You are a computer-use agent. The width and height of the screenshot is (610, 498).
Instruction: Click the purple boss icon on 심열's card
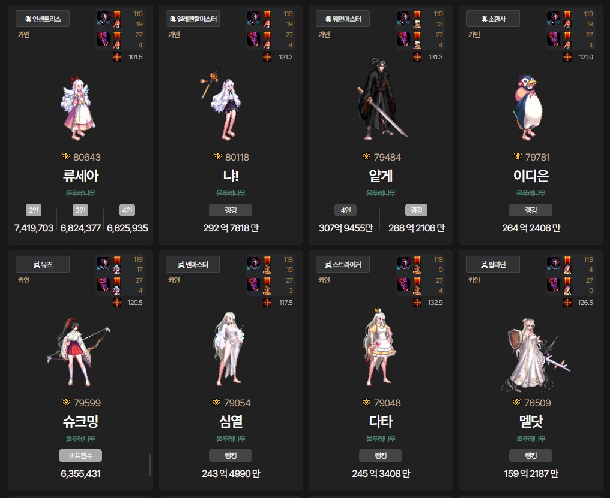point(253,285)
